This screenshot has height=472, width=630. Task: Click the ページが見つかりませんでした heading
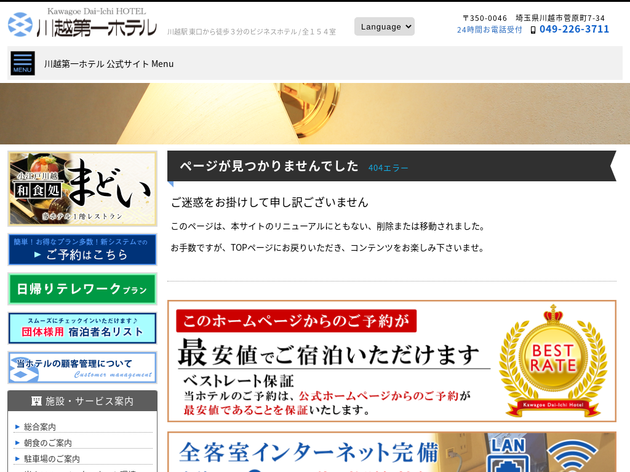pos(269,166)
